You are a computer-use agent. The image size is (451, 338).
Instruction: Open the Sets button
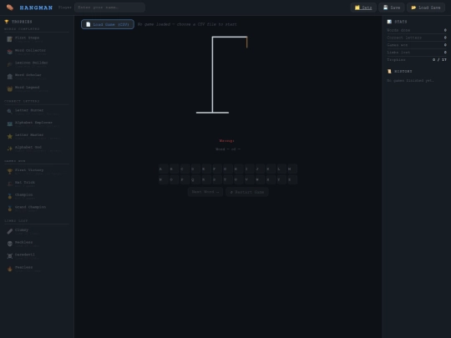point(363,8)
